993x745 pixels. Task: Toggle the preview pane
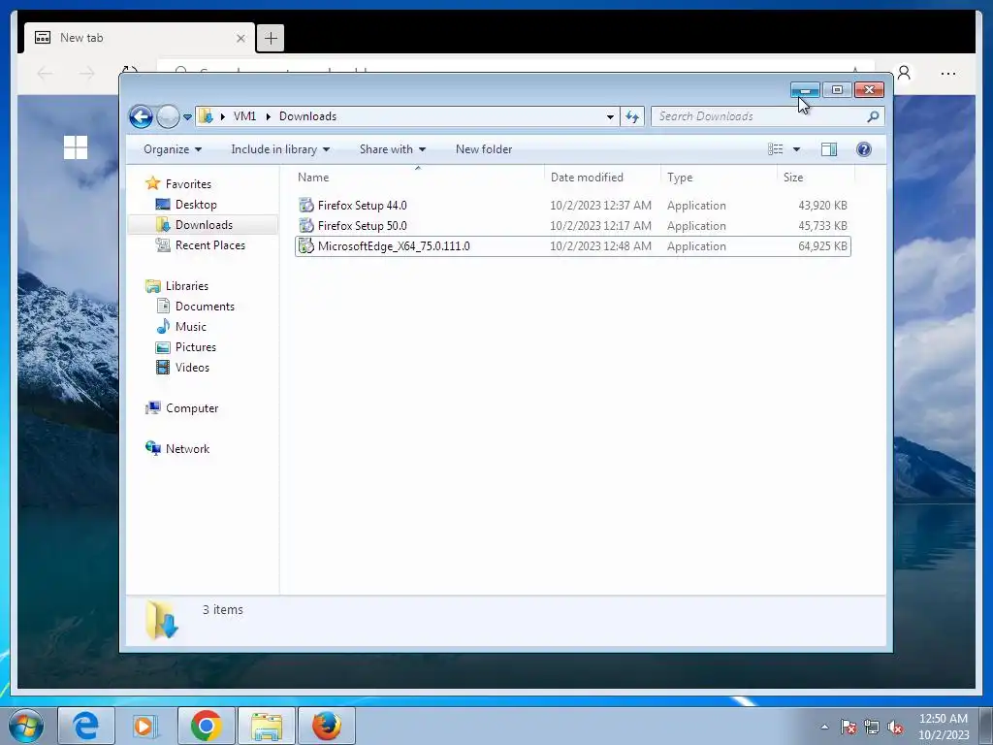point(829,149)
